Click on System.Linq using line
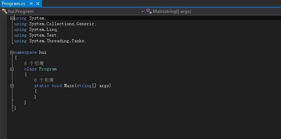The image size is (281, 139). point(36,30)
